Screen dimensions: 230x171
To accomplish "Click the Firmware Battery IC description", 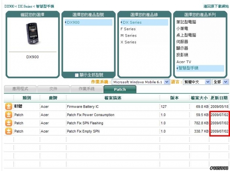I will click(x=83, y=107).
